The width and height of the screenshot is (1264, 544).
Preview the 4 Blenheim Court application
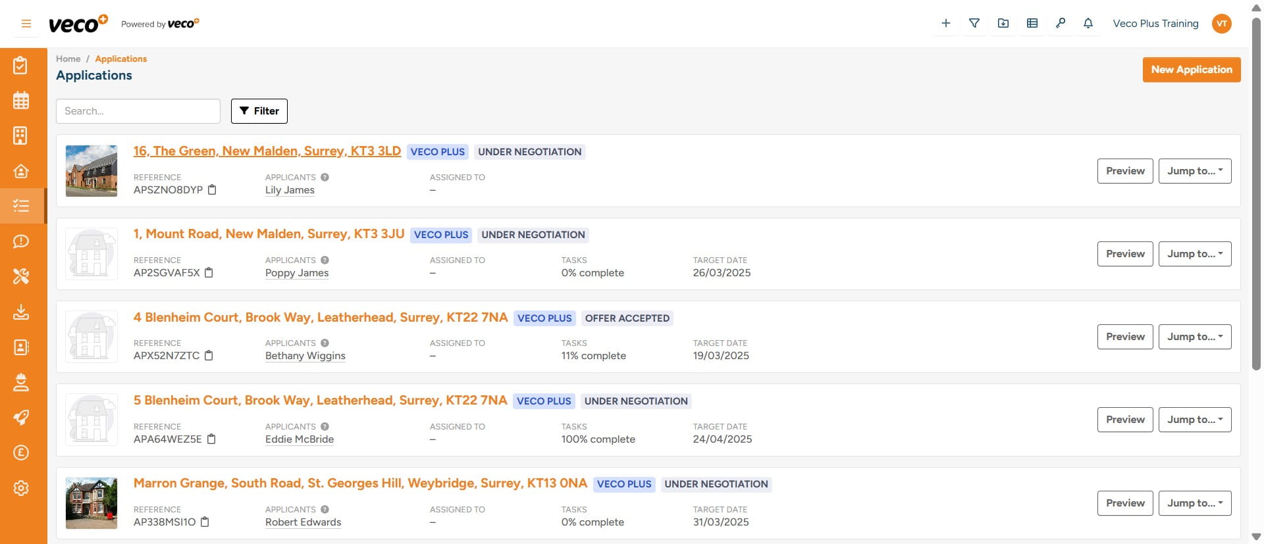1125,337
